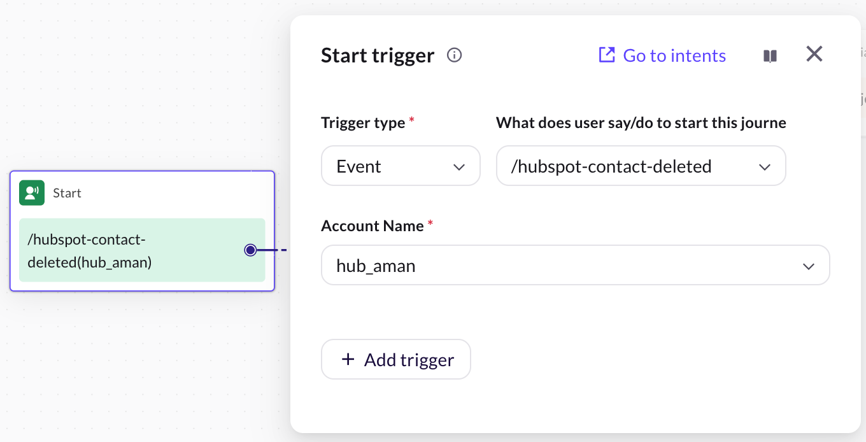This screenshot has height=442, width=866.
Task: Open the documentation book icon
Action: (770, 56)
